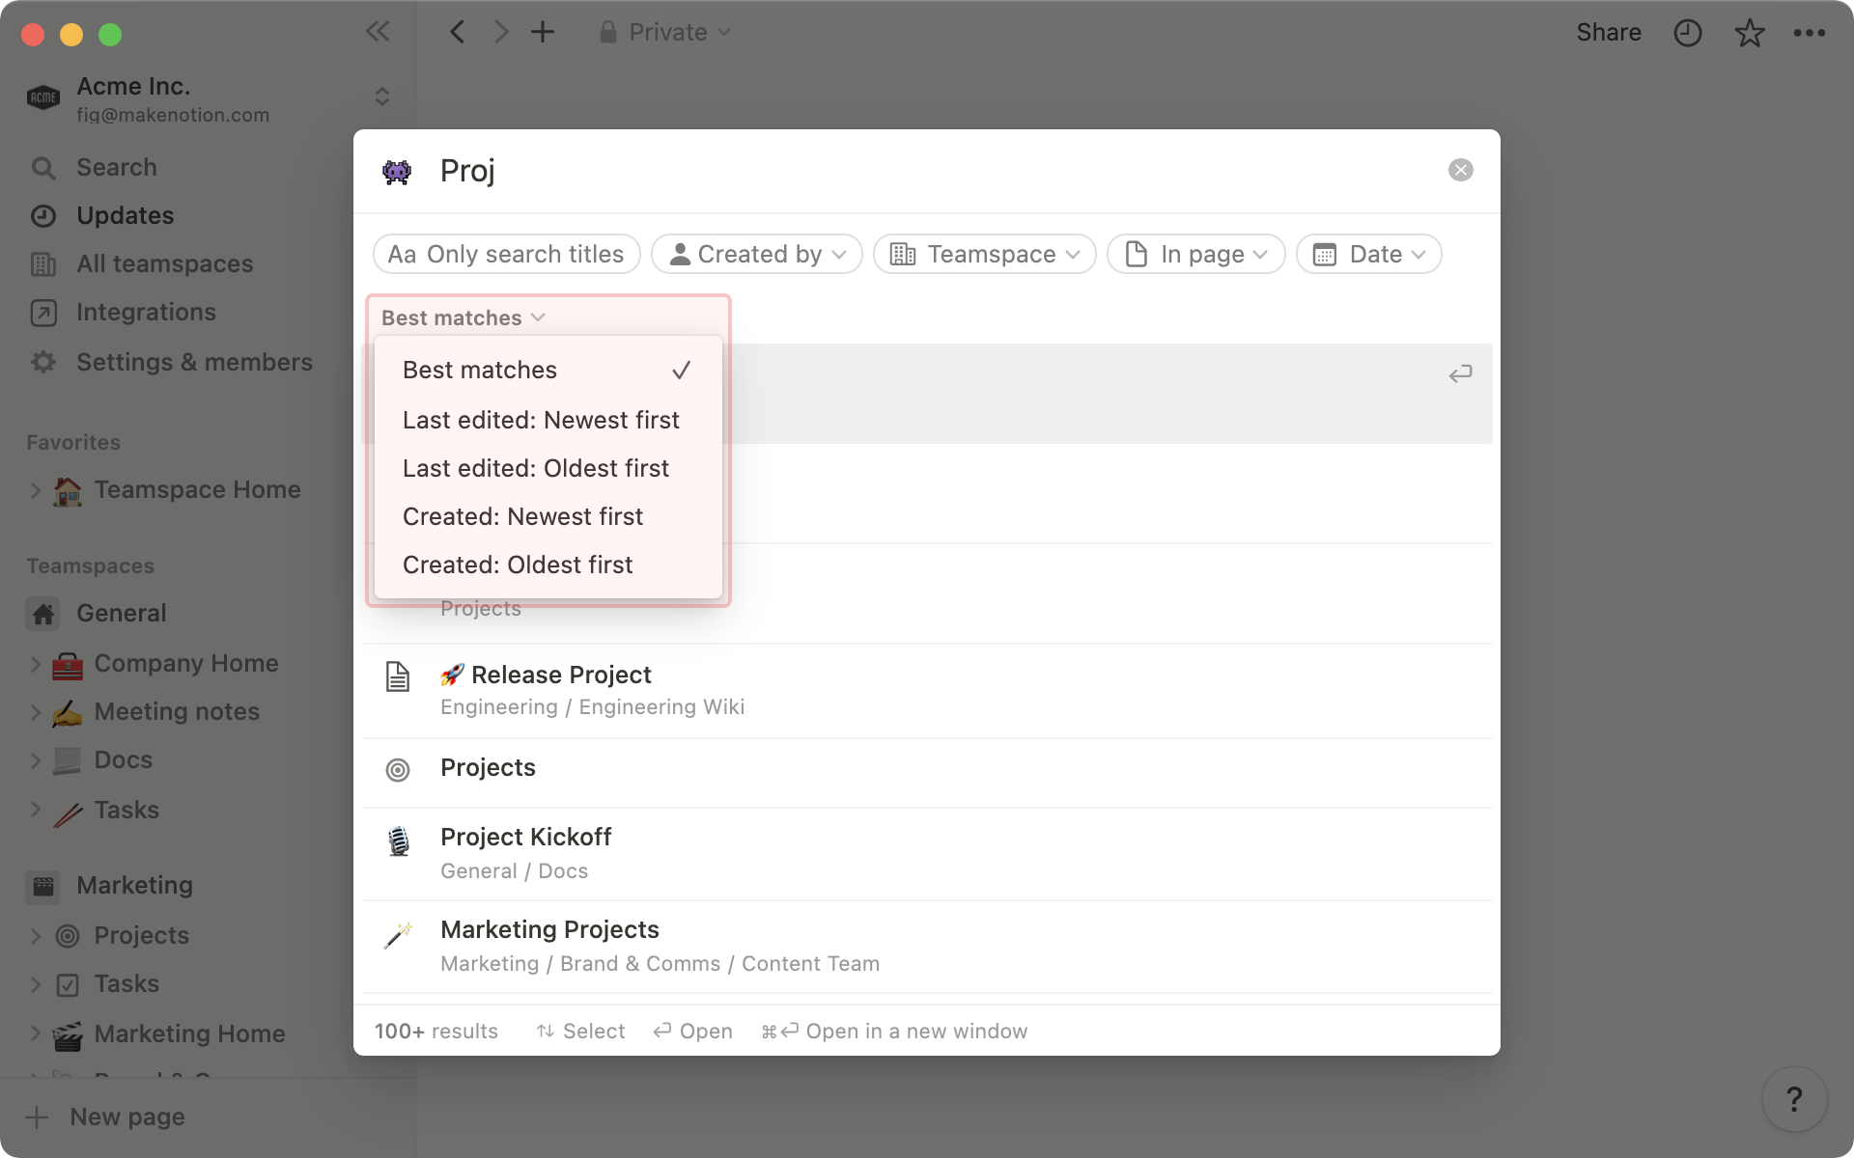
Task: Open Private visibility dropdown
Action: (665, 32)
